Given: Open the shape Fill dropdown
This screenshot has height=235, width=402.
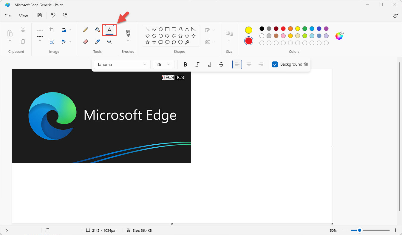Looking at the screenshot, I should pos(210,42).
